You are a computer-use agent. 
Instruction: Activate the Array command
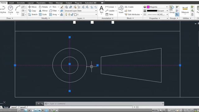(x=53, y=15)
